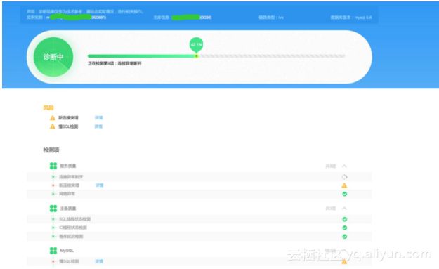This screenshot has width=439, height=269.
Task: Click the 服务质量 group title
Action: [68, 166]
